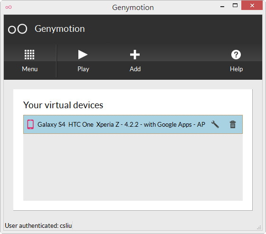
Task: Open the Help question mark
Action: coord(236,55)
